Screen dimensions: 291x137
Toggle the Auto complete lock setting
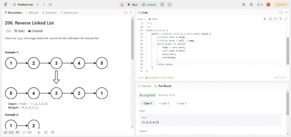[x=153, y=19]
